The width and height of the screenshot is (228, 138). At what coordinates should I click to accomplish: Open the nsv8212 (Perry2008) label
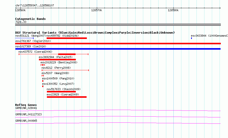click(56, 68)
